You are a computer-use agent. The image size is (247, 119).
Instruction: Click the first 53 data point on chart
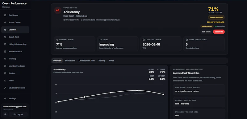[58, 102]
